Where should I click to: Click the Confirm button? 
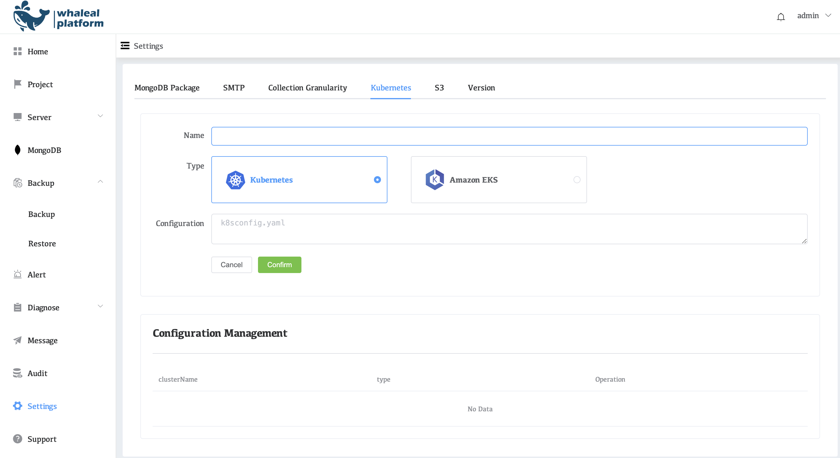[280, 265]
